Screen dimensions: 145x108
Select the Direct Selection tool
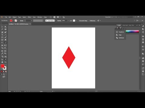(5, 27)
